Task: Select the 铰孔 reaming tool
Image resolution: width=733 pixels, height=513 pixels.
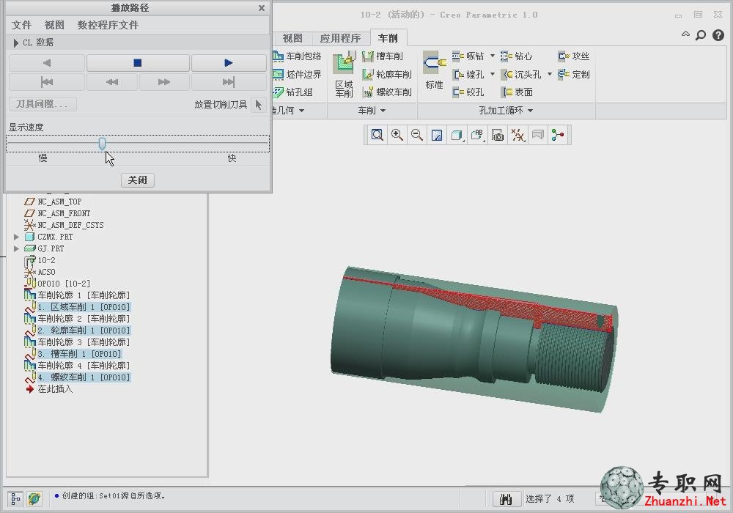Action: [468, 92]
